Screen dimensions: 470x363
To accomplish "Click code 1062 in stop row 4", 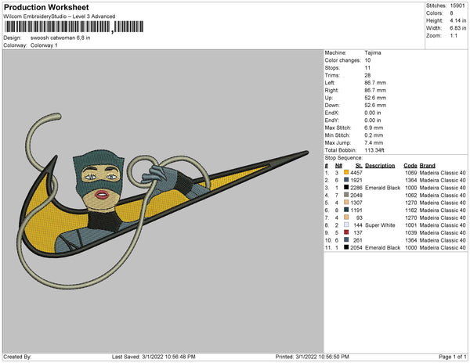I will point(411,195).
